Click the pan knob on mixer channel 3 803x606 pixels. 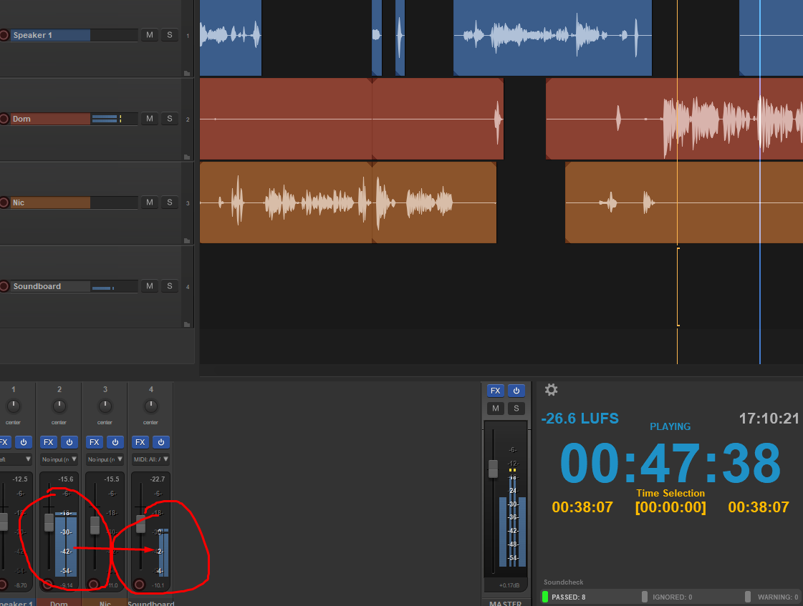click(105, 406)
